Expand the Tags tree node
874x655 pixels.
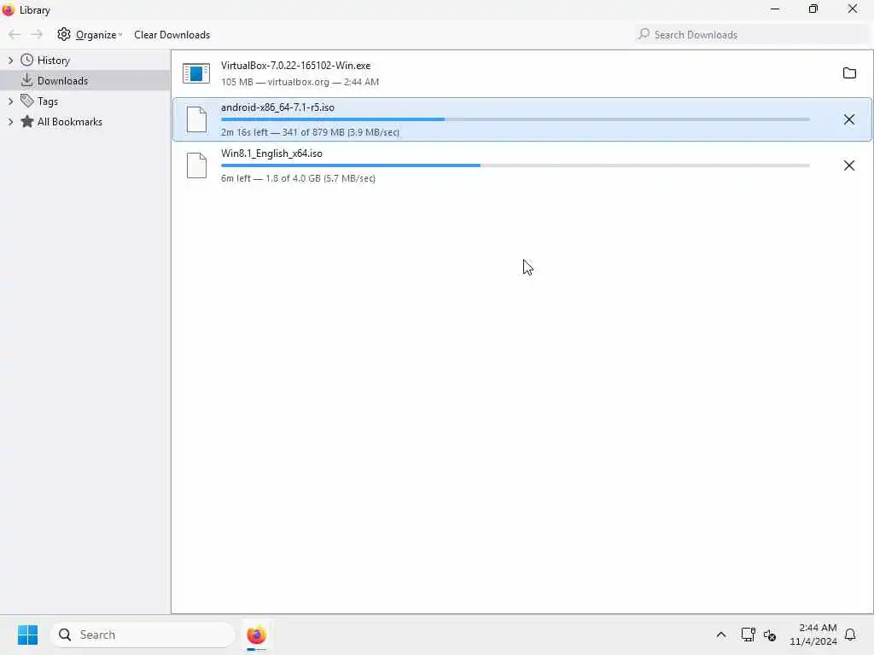click(10, 101)
